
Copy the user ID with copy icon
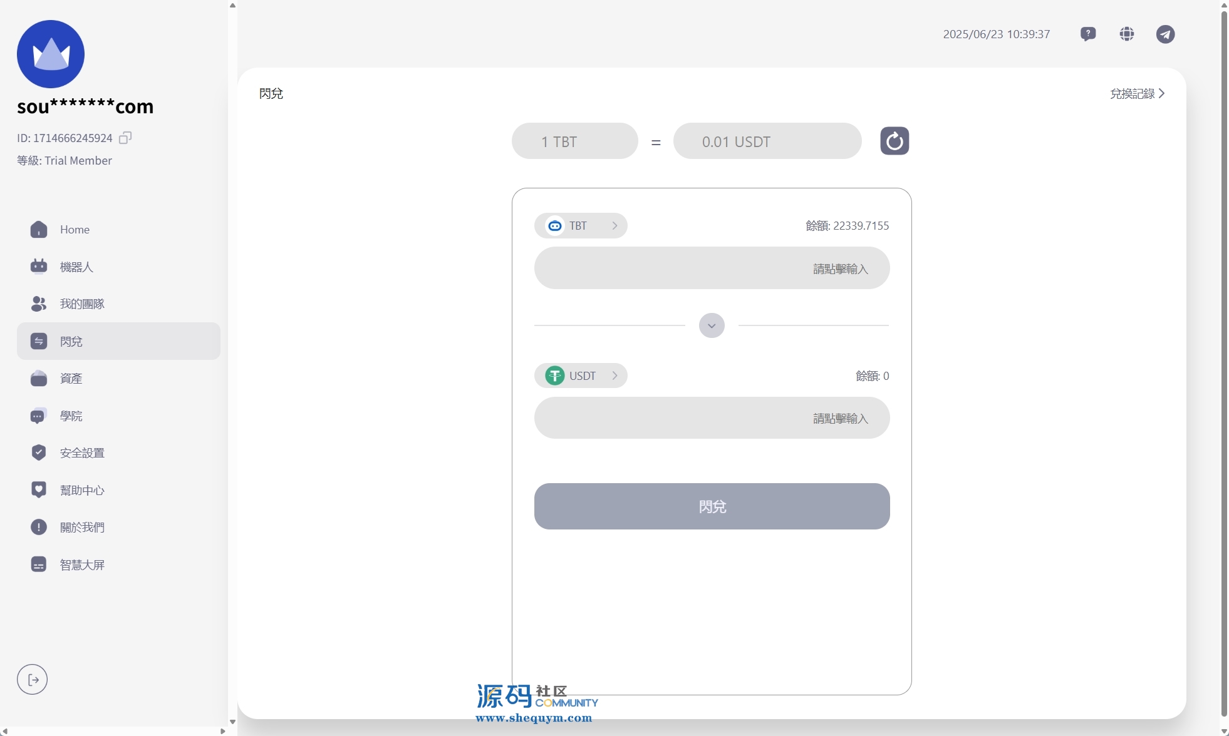(125, 138)
